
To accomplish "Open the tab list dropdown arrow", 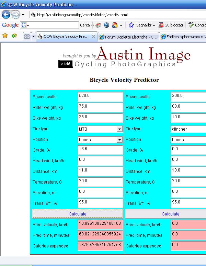I will (x=33, y=36).
